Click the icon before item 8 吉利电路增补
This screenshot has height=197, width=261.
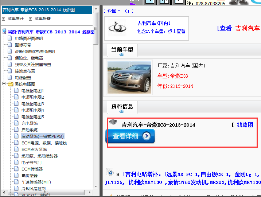(110, 172)
